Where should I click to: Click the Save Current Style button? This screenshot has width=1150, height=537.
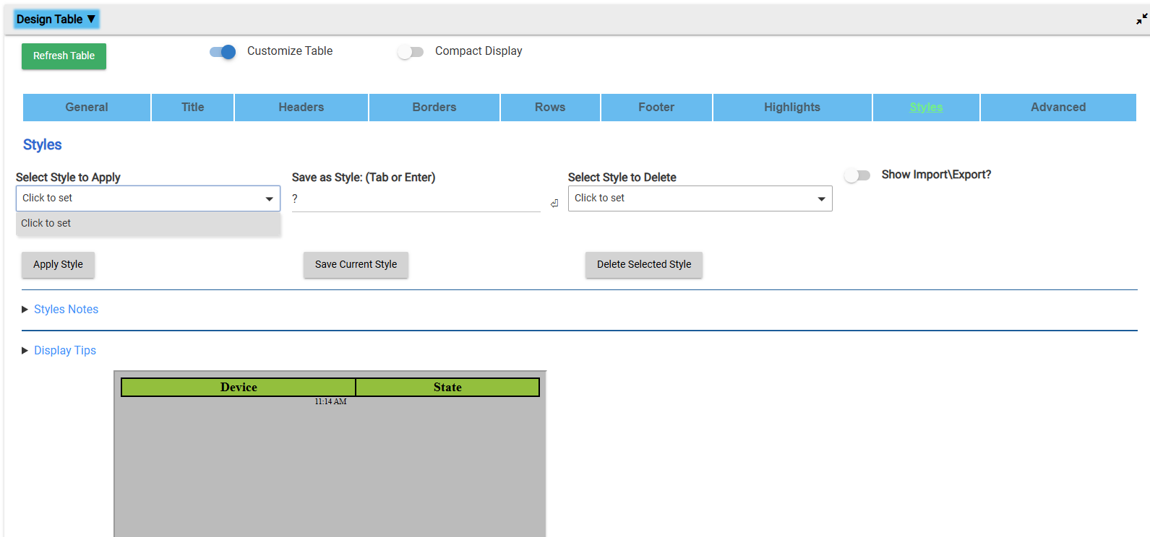tap(356, 265)
